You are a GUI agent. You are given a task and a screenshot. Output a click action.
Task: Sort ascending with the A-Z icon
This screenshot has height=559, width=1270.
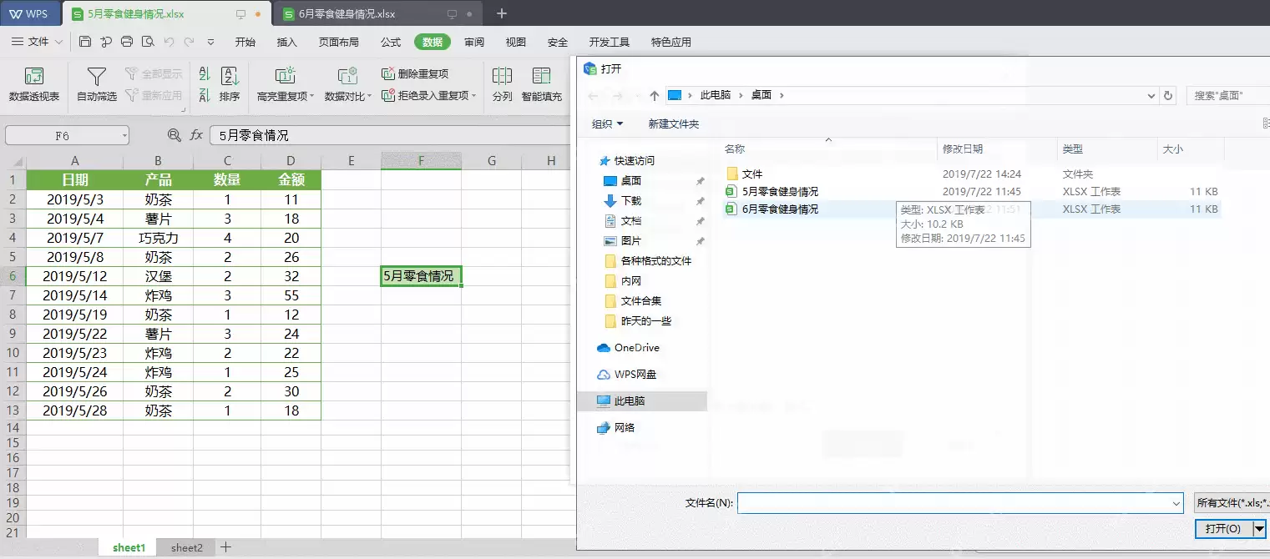[x=205, y=74]
